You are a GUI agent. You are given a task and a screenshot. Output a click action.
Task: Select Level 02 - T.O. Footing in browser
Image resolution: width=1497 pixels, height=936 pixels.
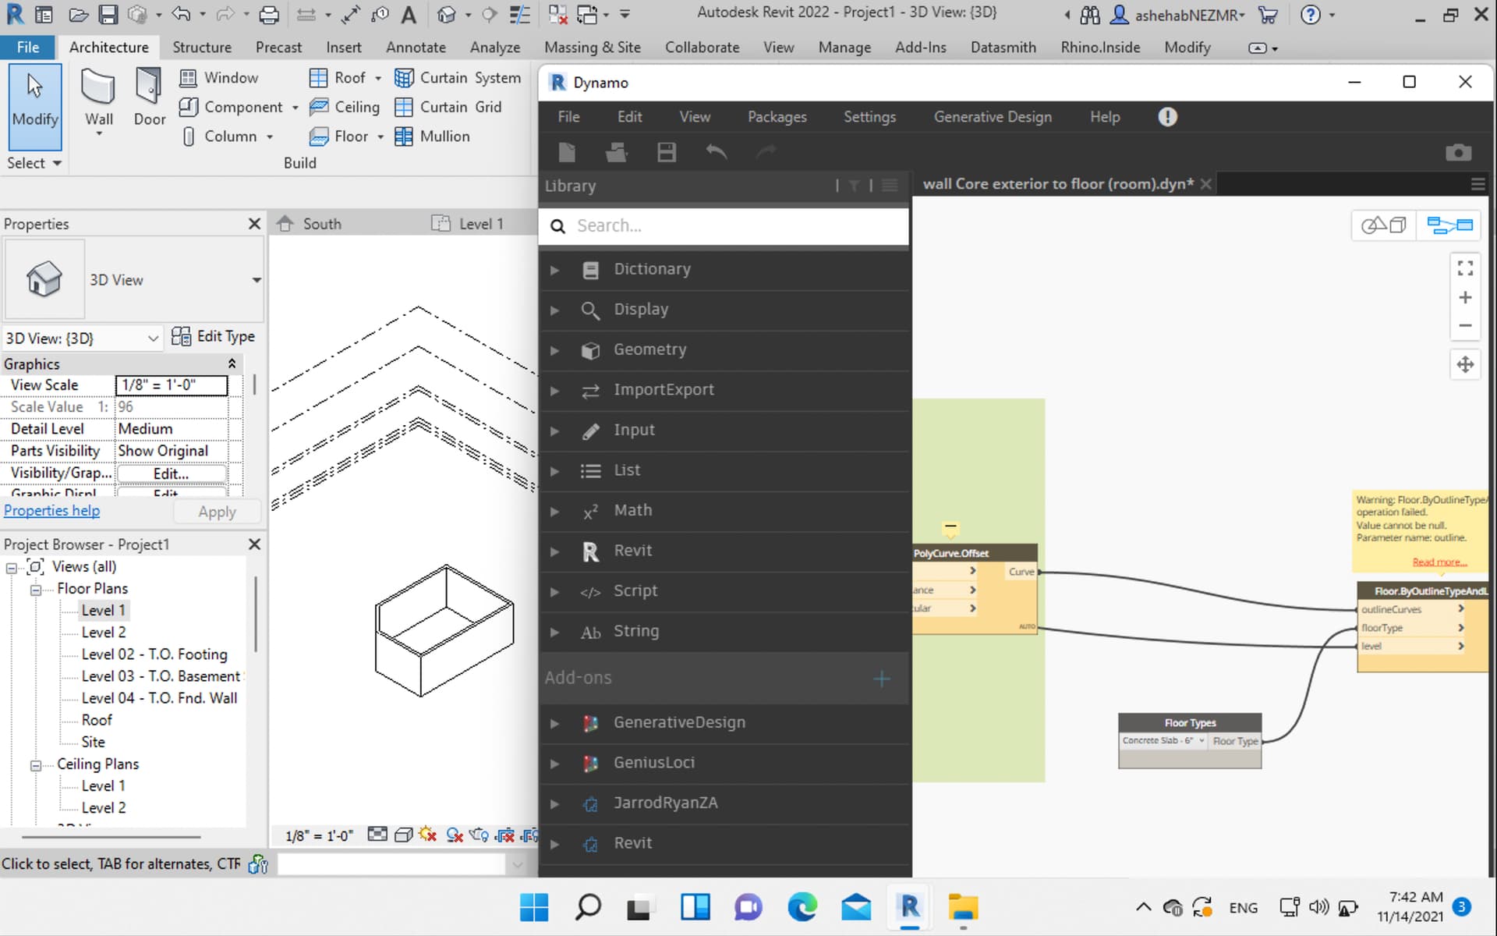tap(154, 654)
